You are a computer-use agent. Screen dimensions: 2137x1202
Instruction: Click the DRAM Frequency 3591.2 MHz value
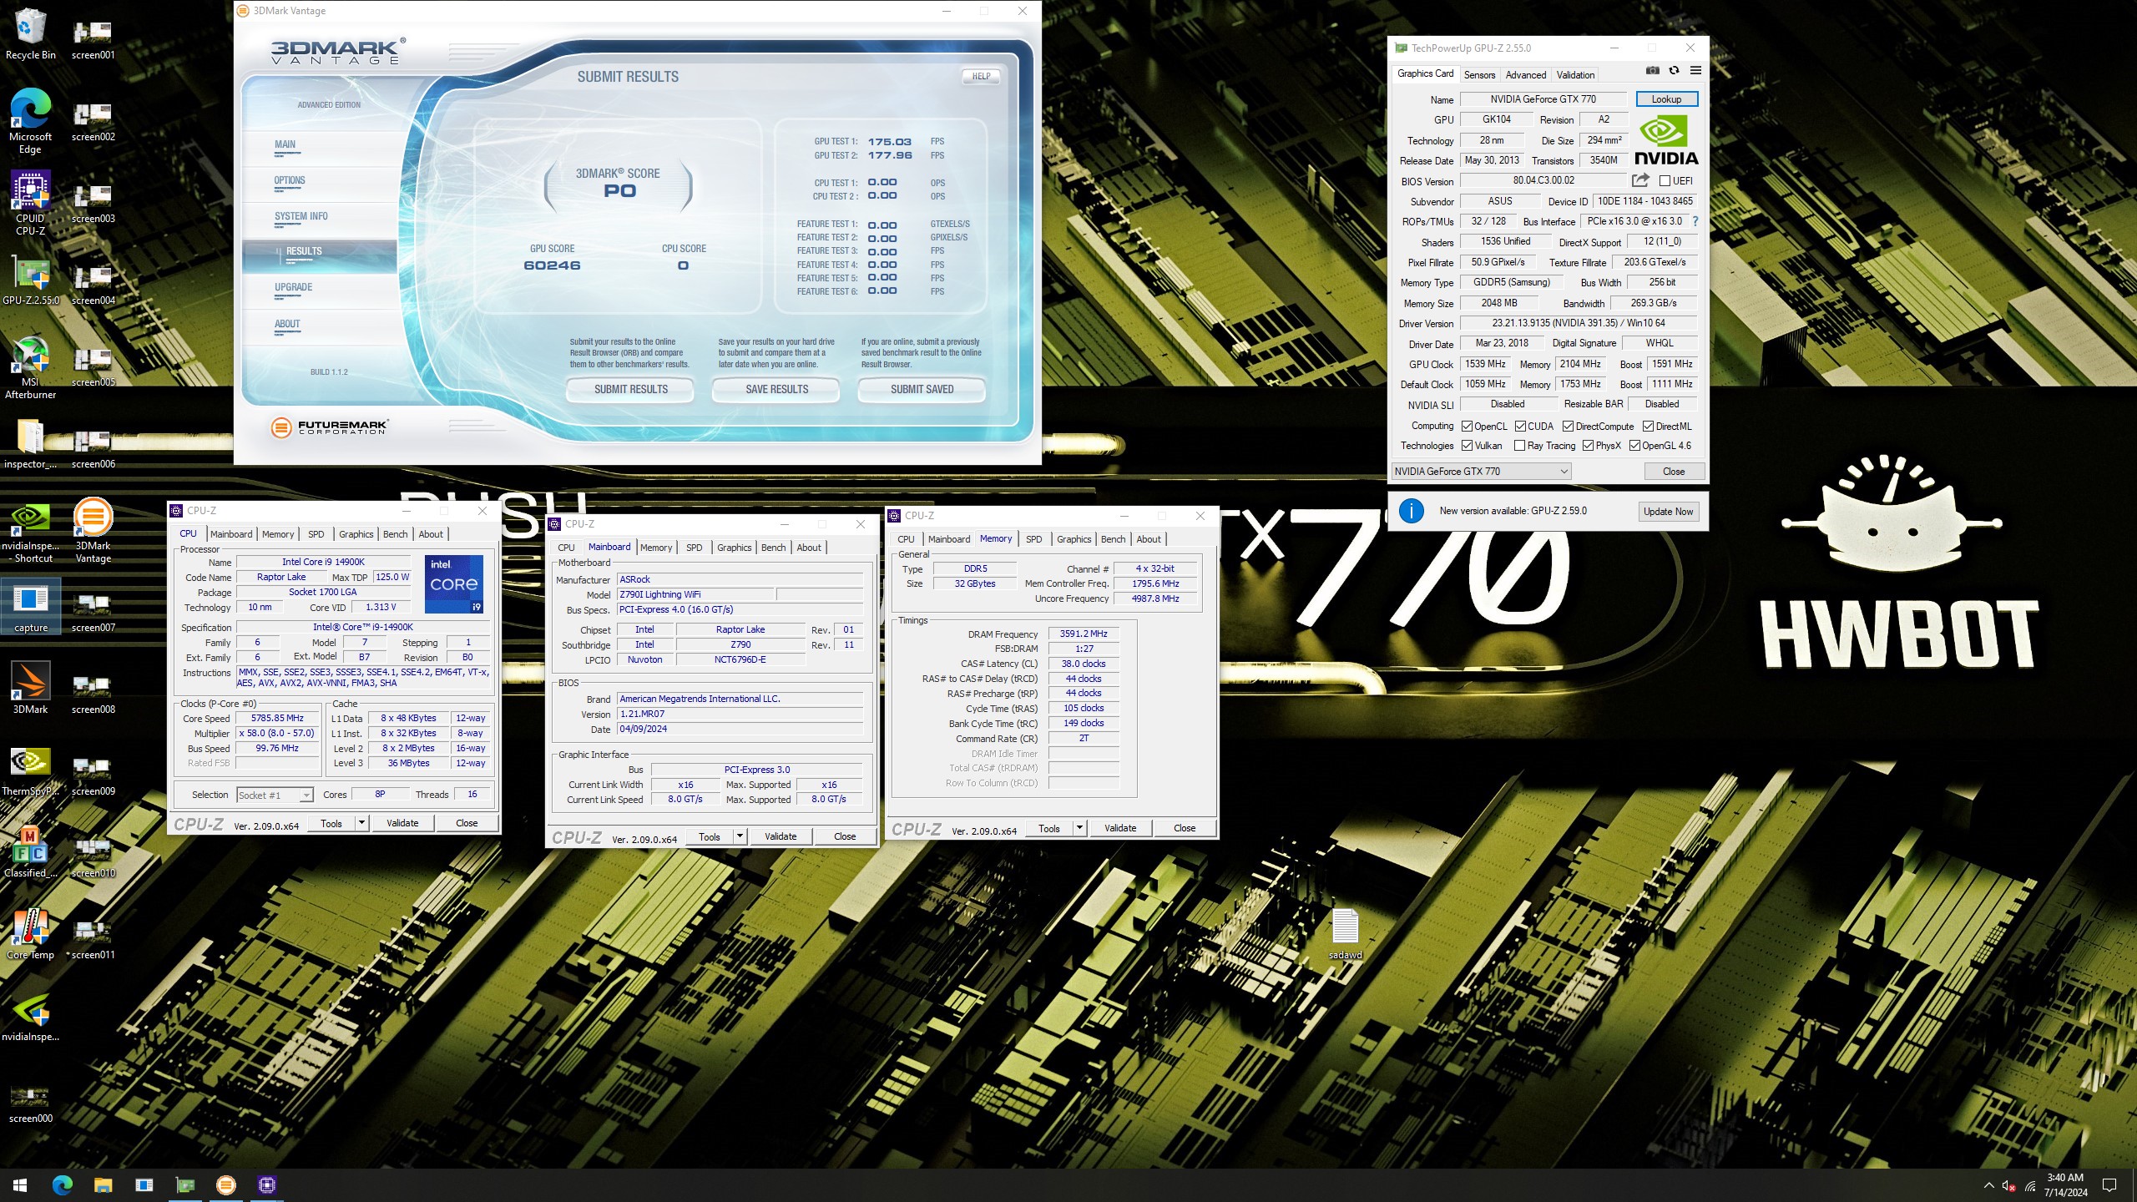[x=1084, y=634]
